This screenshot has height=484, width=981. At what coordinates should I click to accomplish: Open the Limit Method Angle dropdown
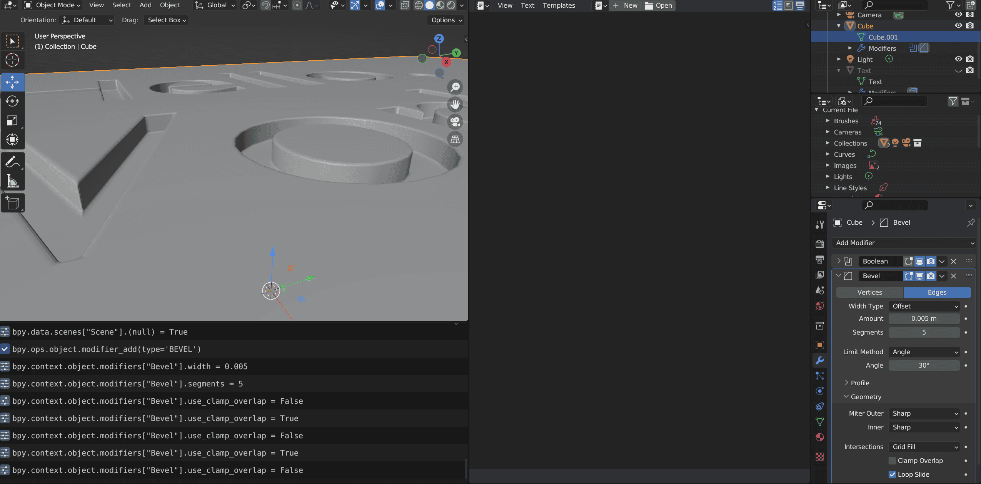pyautogui.click(x=924, y=352)
